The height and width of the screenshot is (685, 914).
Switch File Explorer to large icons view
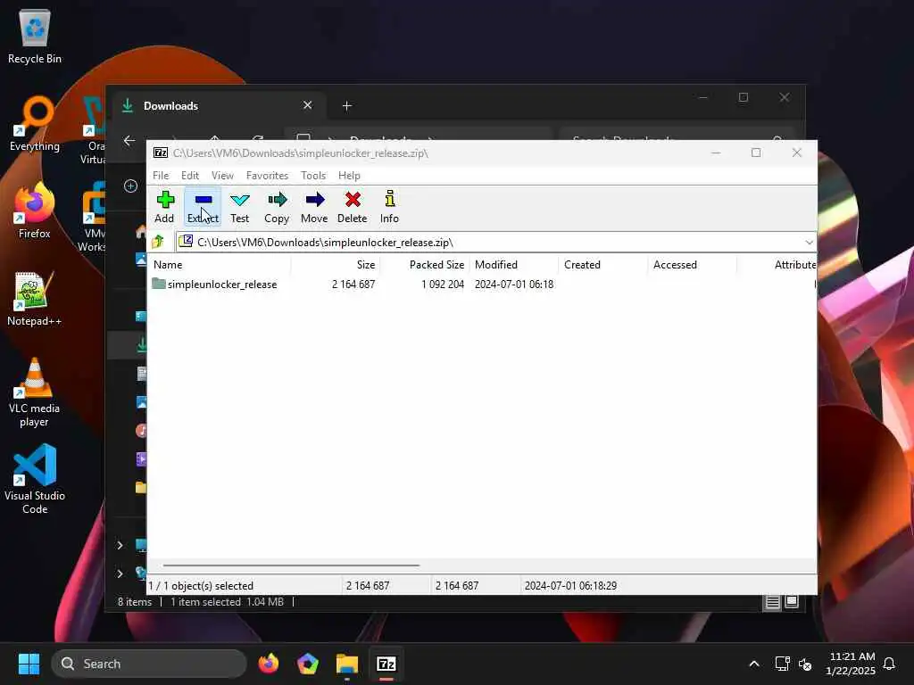[x=791, y=602]
